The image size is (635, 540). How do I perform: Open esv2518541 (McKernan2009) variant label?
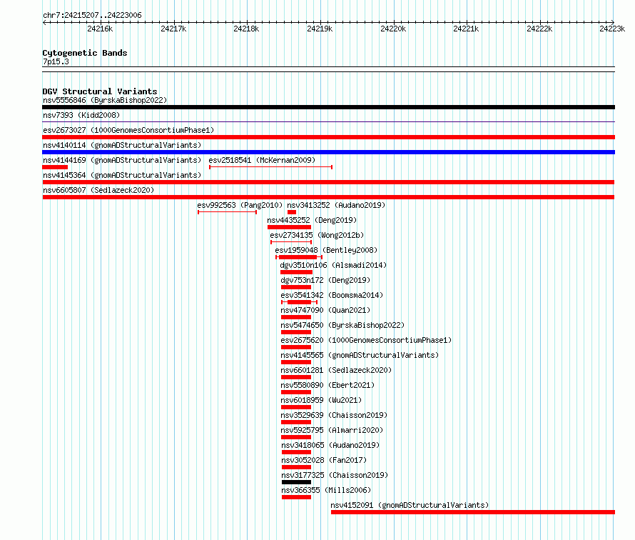click(262, 160)
